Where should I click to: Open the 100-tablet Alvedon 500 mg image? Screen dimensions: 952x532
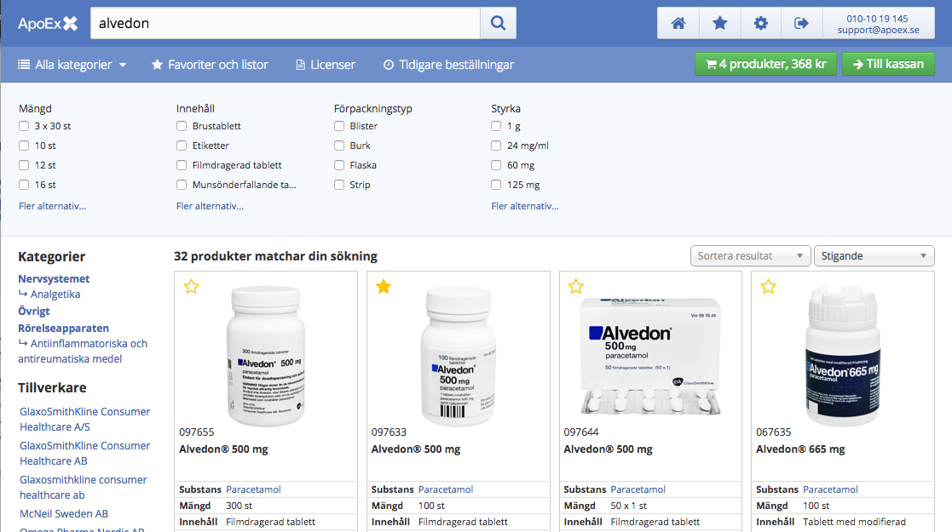[459, 356]
